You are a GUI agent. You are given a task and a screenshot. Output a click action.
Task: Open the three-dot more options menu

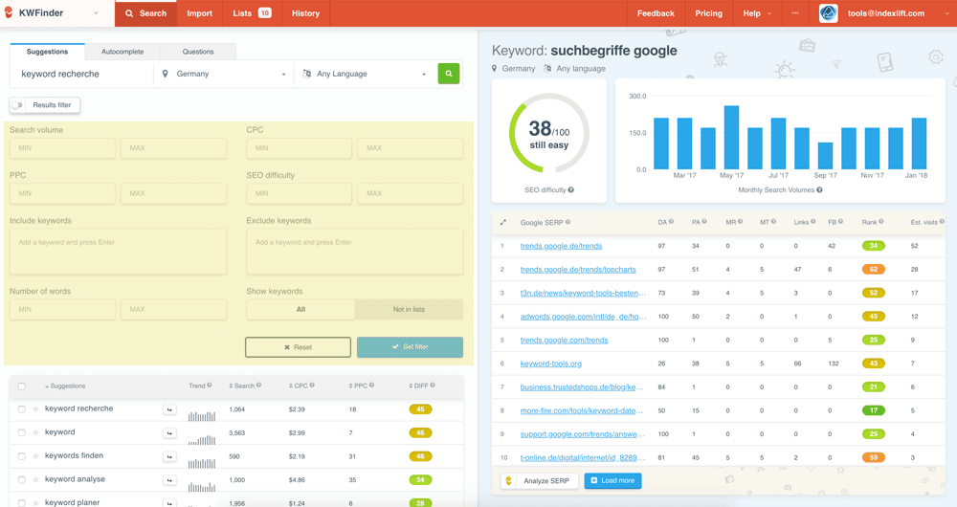coord(795,12)
